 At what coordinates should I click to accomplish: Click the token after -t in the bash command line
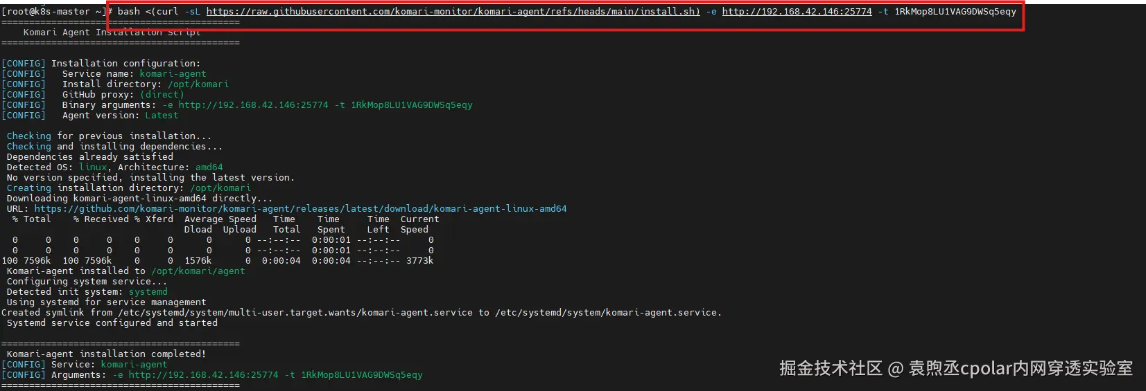click(x=955, y=12)
